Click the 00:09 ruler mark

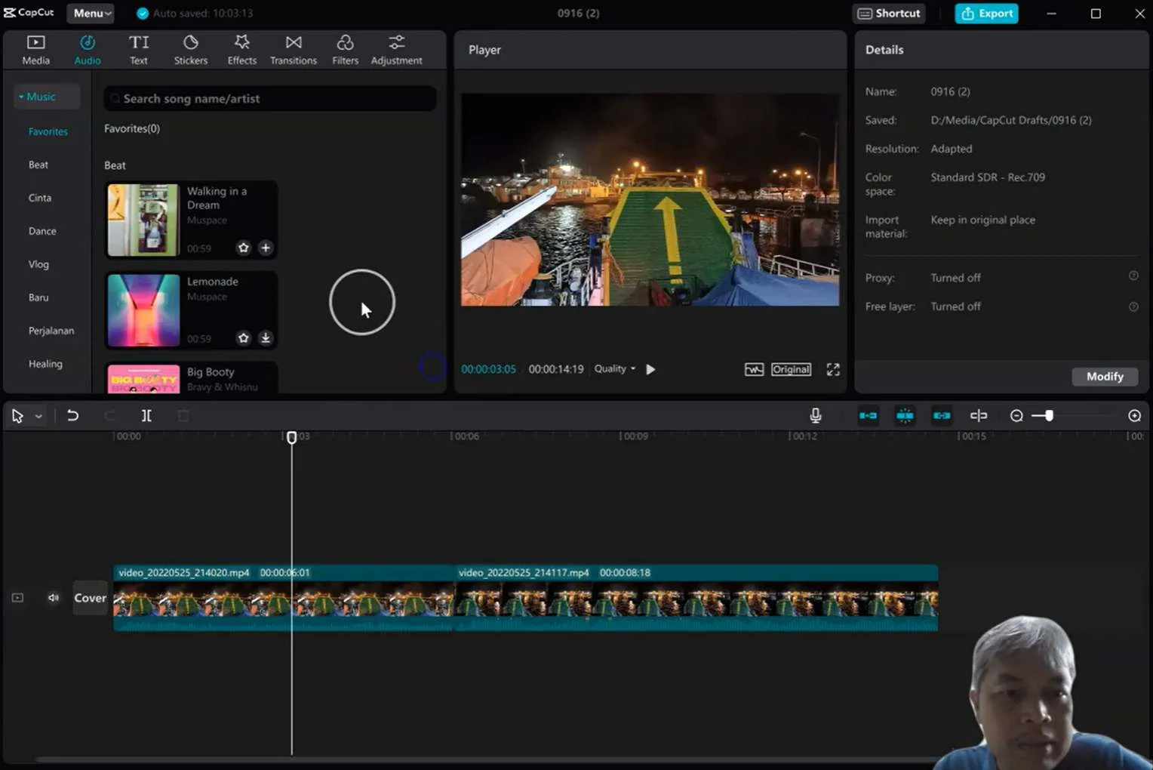(x=635, y=436)
